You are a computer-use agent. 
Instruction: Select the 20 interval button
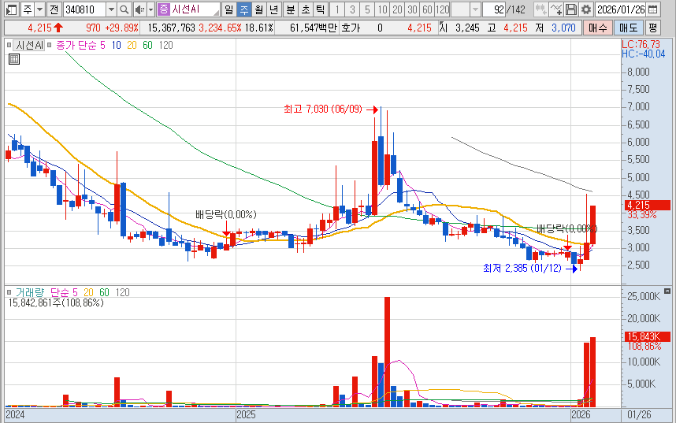(398, 9)
